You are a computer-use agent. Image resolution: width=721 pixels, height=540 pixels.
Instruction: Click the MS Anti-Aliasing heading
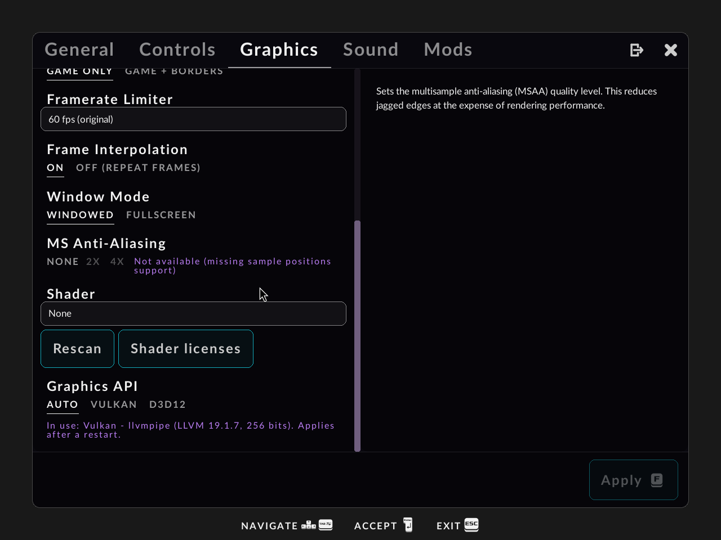click(106, 244)
